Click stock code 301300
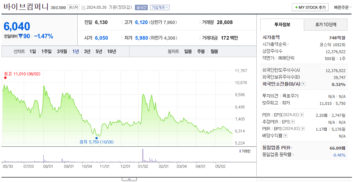Viewport: 353px width, 182px height. [x=58, y=8]
